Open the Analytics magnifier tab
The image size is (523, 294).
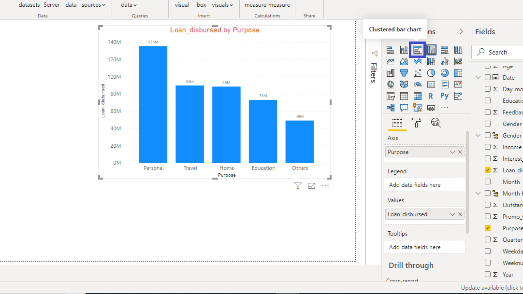[436, 123]
